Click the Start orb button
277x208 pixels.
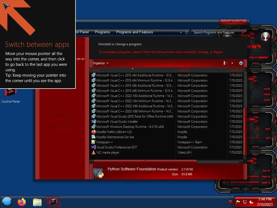point(7,201)
